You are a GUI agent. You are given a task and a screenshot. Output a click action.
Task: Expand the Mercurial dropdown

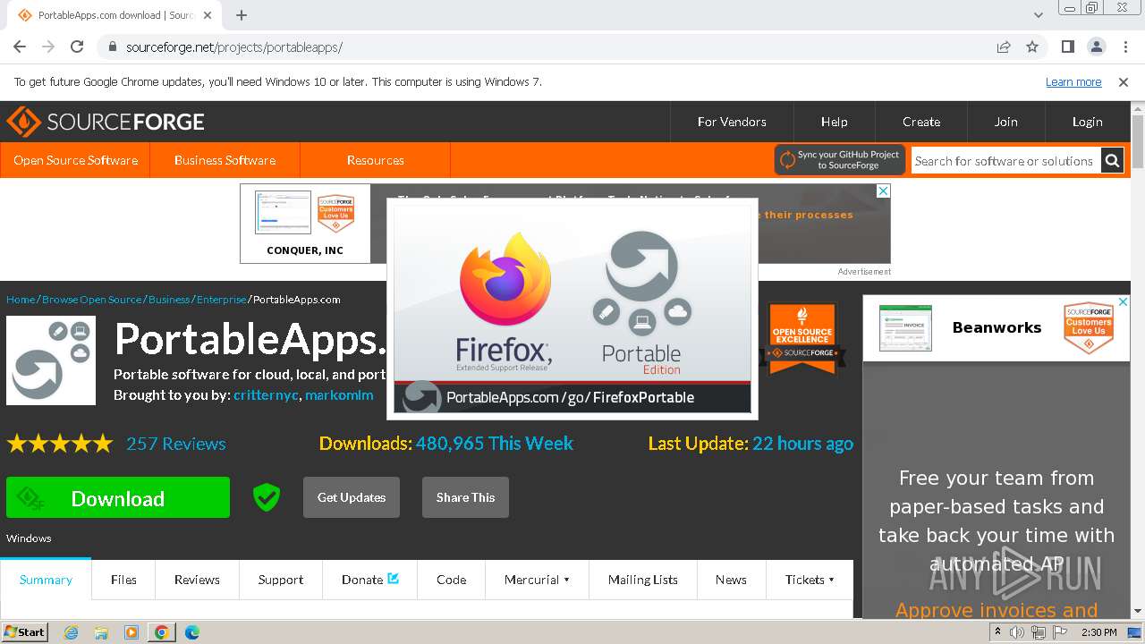[x=537, y=580]
